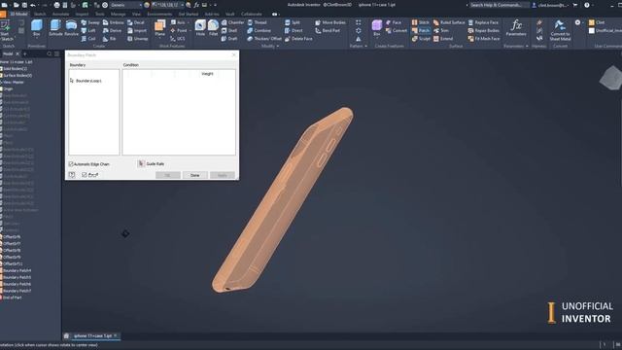Open the Get Started ribbon tab

tap(188, 14)
